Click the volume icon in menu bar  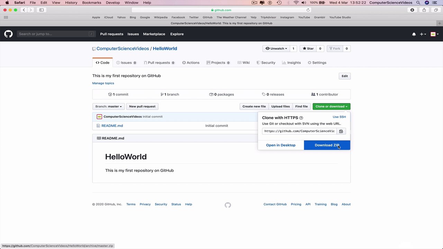305,2
